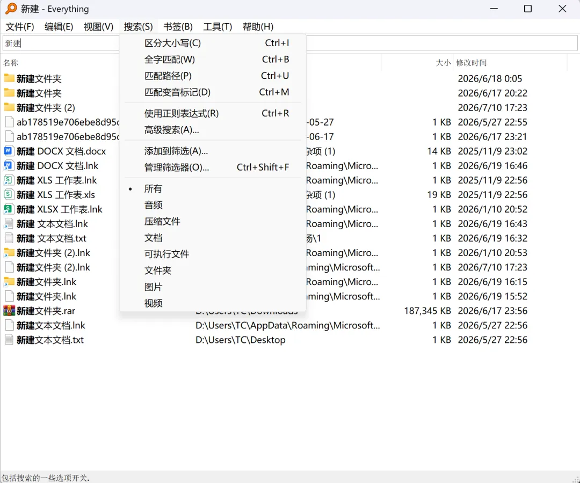Click size value 187,345 KB
Screen dimensions: 580x483
pos(427,311)
